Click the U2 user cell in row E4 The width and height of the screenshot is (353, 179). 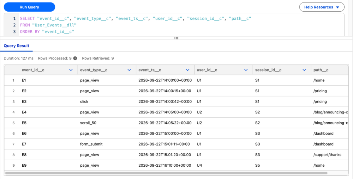click(x=199, y=112)
